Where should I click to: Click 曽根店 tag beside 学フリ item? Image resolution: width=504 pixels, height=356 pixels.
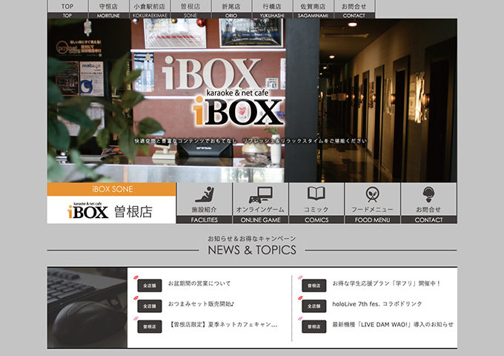click(x=314, y=286)
